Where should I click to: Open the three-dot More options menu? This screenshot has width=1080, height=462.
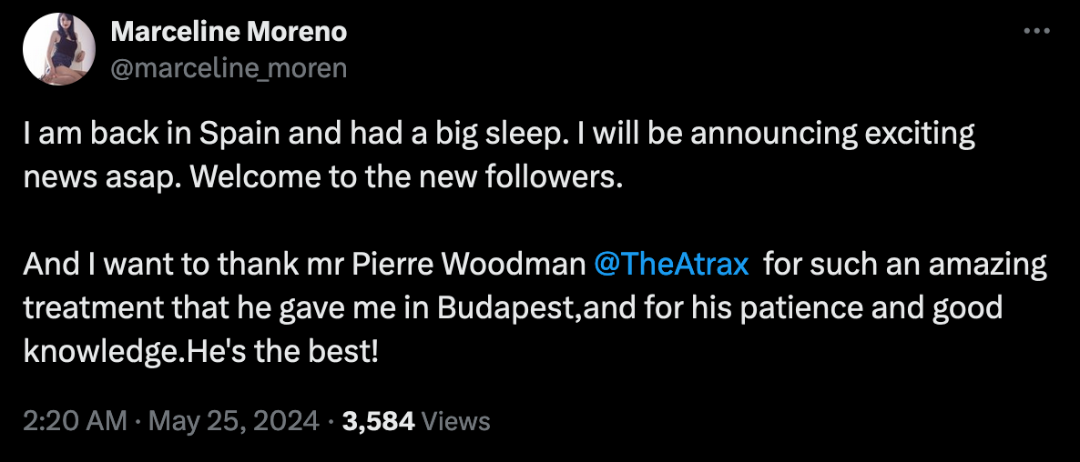1037,31
